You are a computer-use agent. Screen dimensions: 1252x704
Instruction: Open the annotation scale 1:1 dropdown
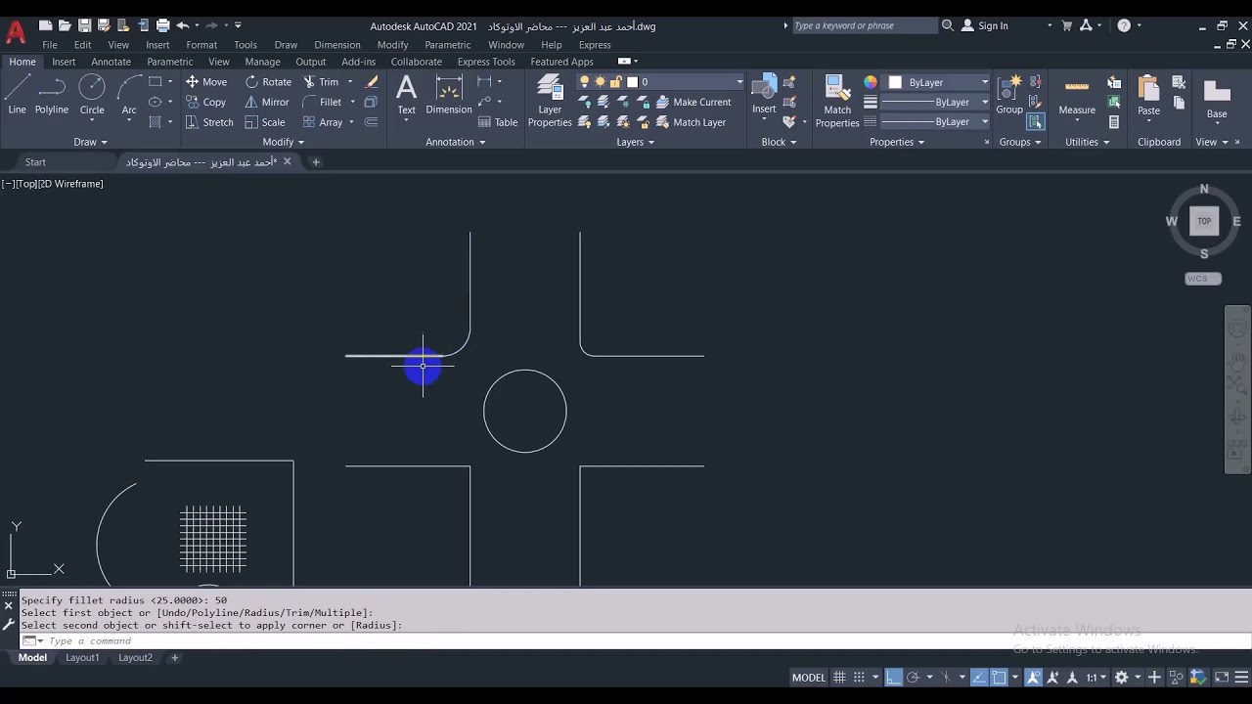click(x=1096, y=678)
